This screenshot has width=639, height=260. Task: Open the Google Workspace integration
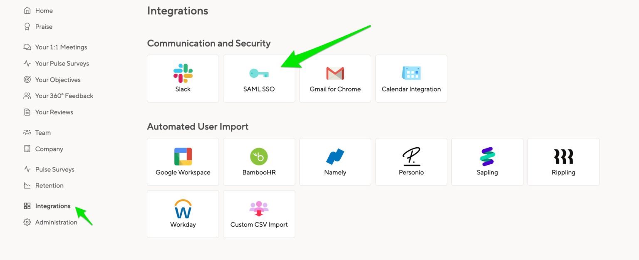point(183,161)
